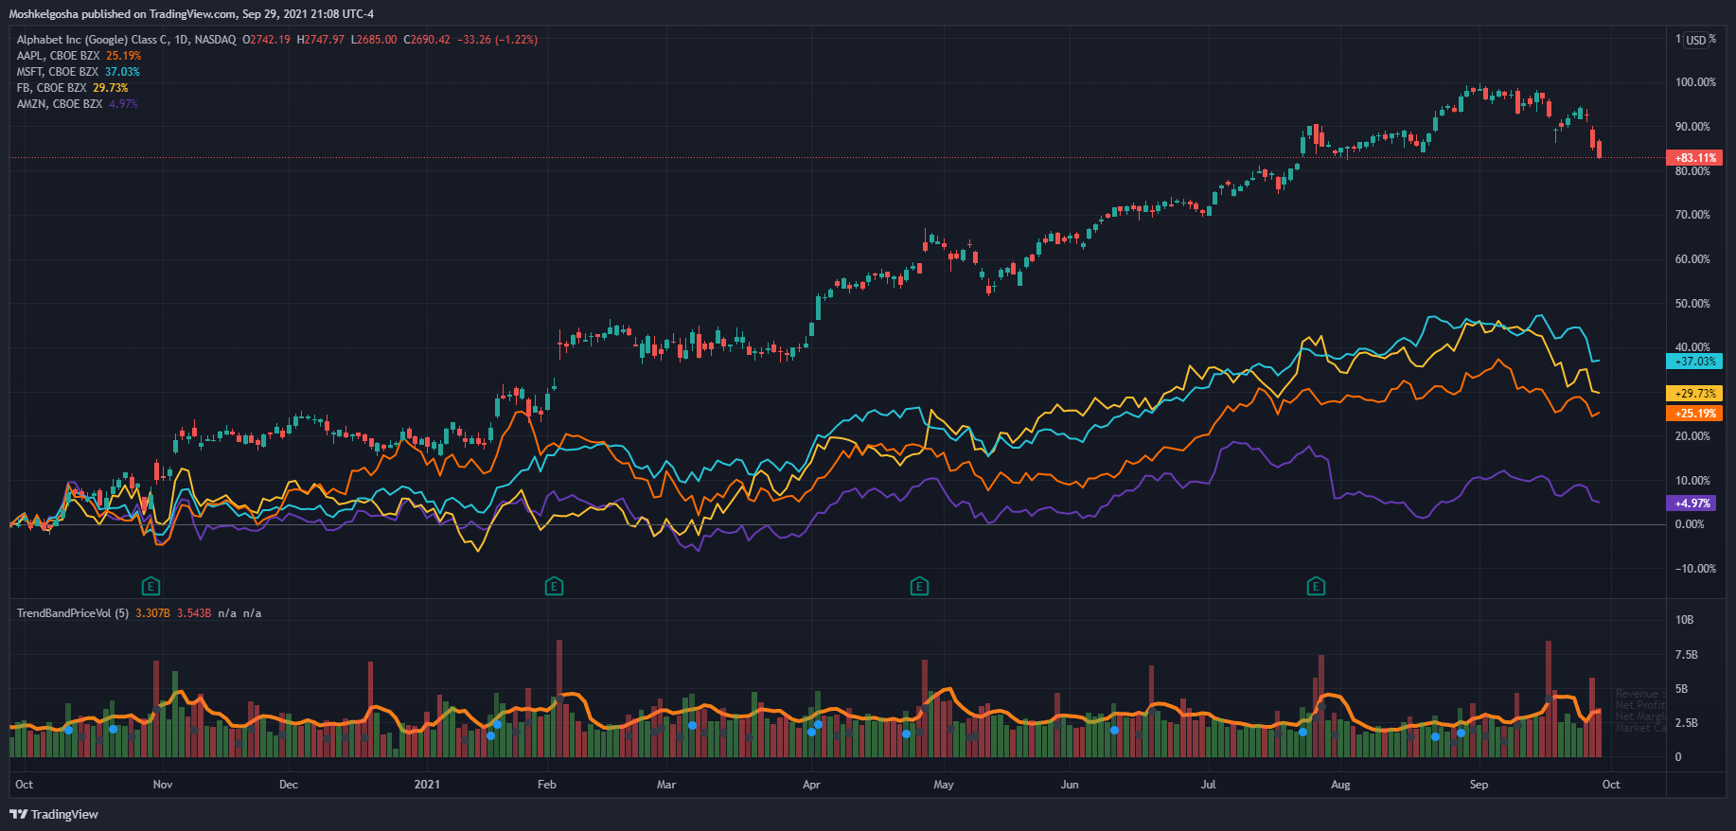The width and height of the screenshot is (1736, 831).
Task: Click the May label on time axis
Action: click(944, 785)
